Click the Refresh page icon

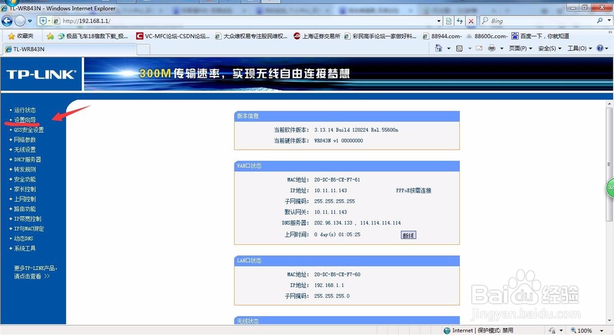(460, 21)
